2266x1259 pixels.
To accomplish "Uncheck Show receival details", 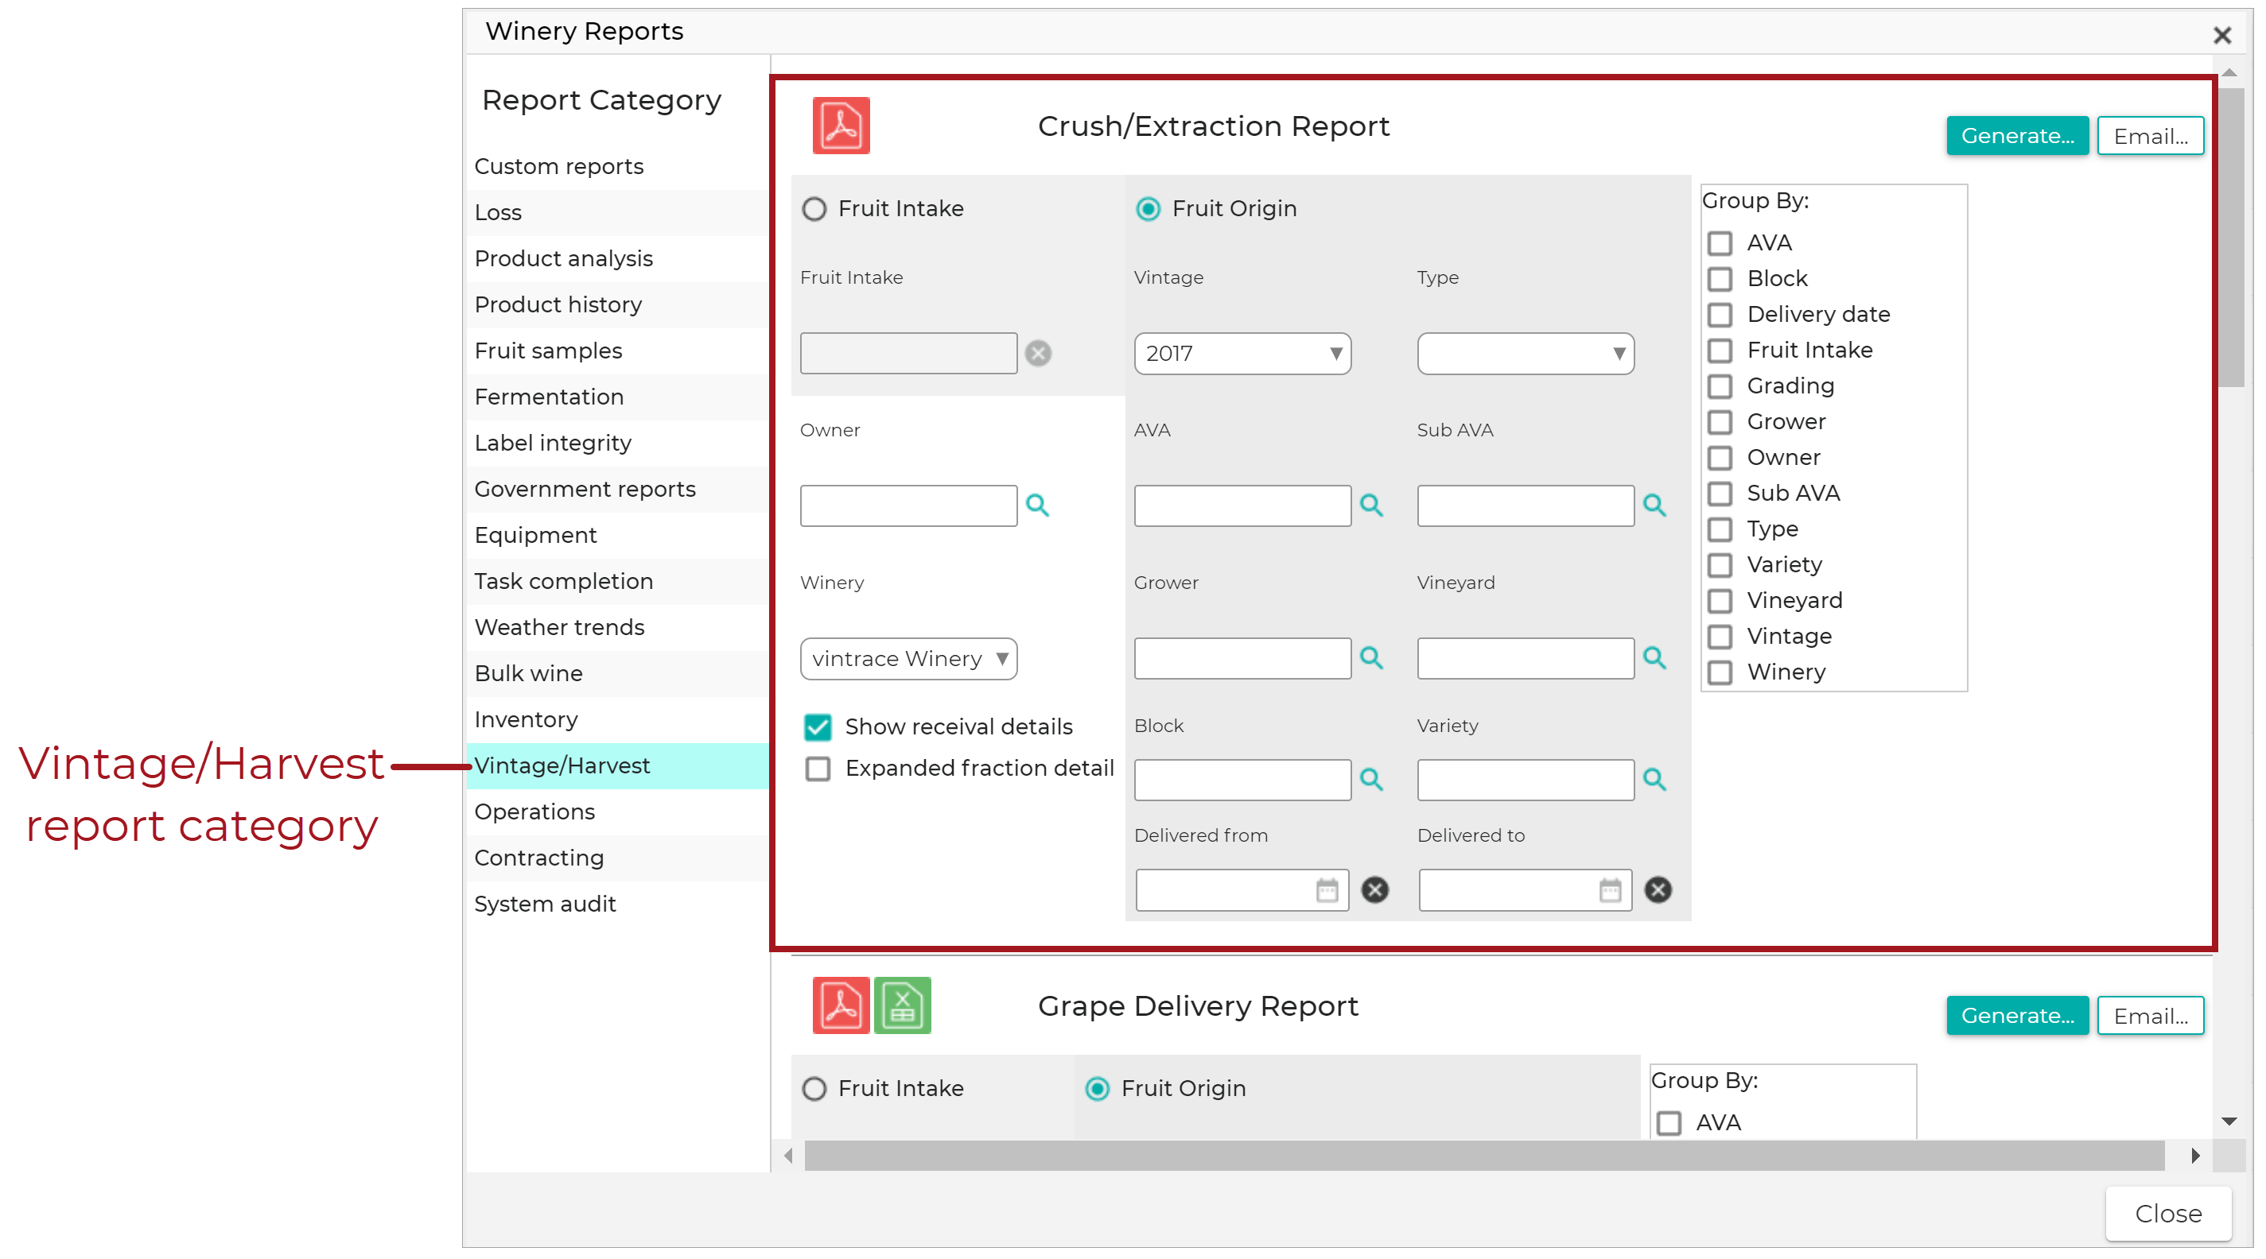I will (x=817, y=727).
